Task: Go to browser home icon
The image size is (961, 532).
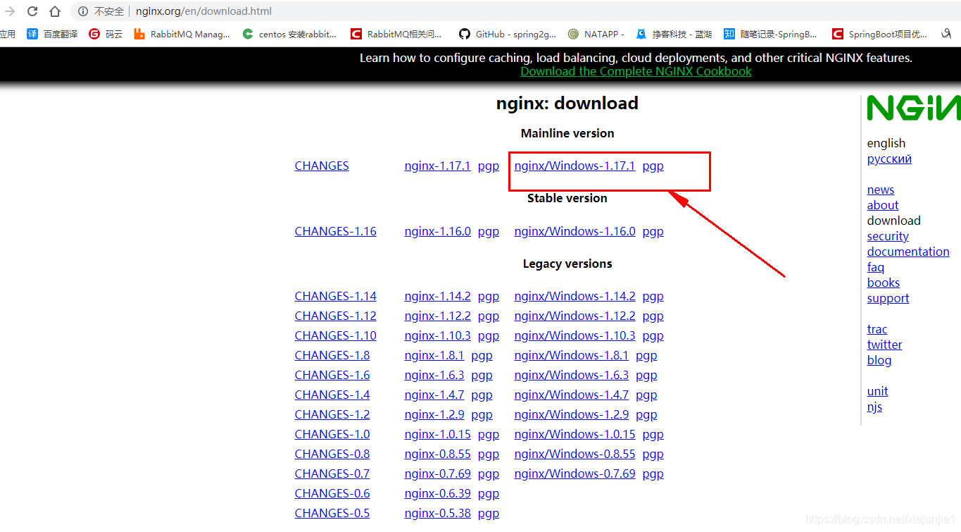Action: [55, 11]
